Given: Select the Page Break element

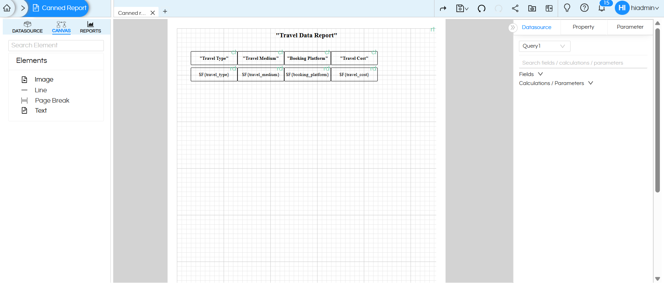Looking at the screenshot, I should point(52,100).
